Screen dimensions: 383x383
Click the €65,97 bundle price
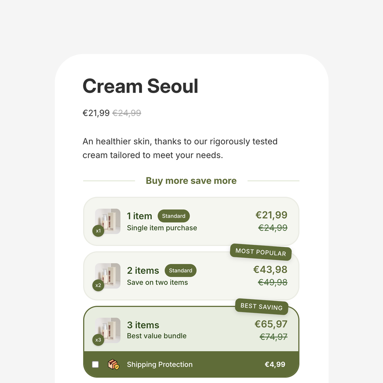point(271,324)
